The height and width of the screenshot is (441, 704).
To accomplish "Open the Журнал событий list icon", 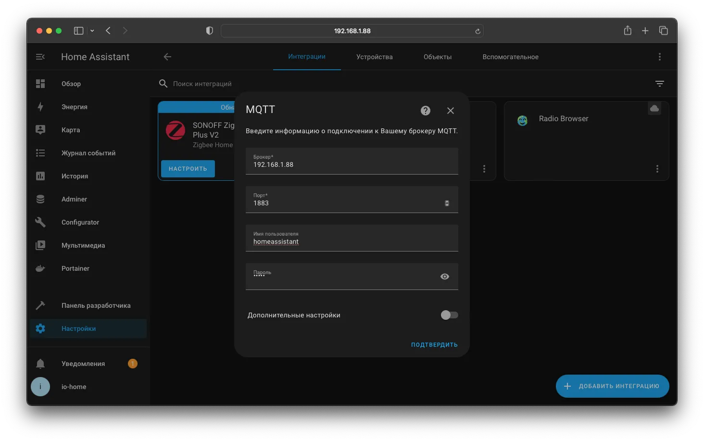I will [x=40, y=153].
